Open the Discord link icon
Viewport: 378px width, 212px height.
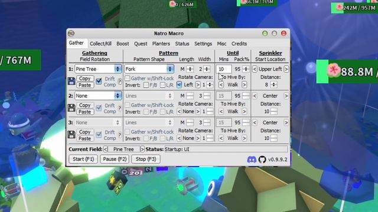252,160
